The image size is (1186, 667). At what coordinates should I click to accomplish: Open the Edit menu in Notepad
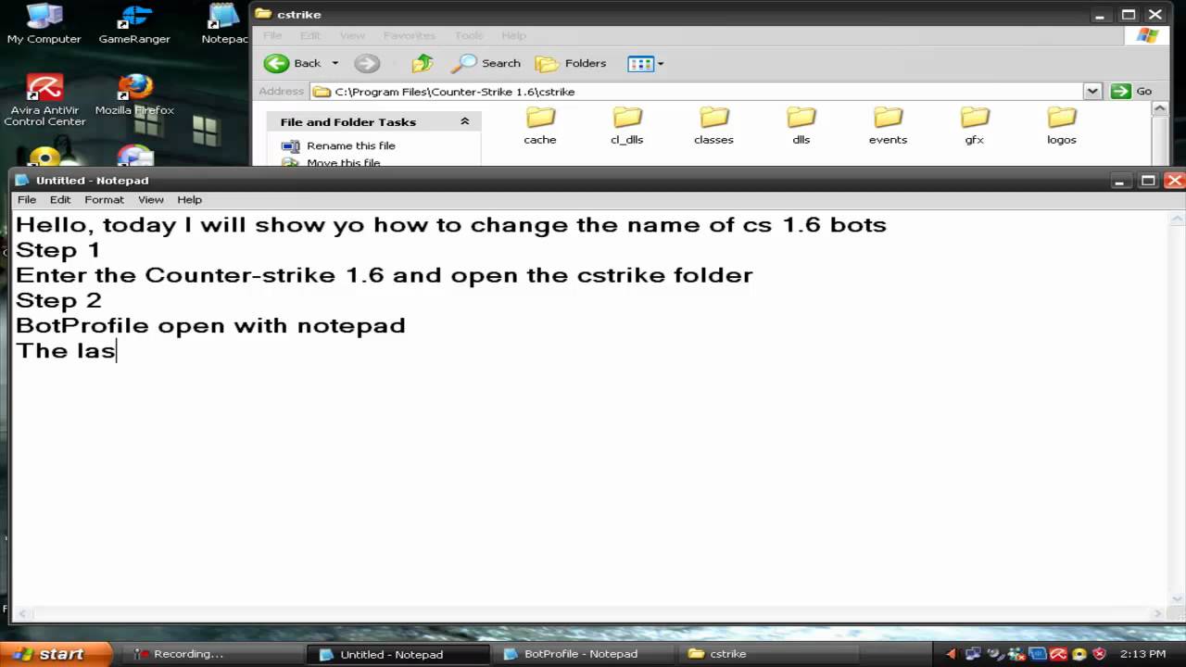(x=60, y=199)
